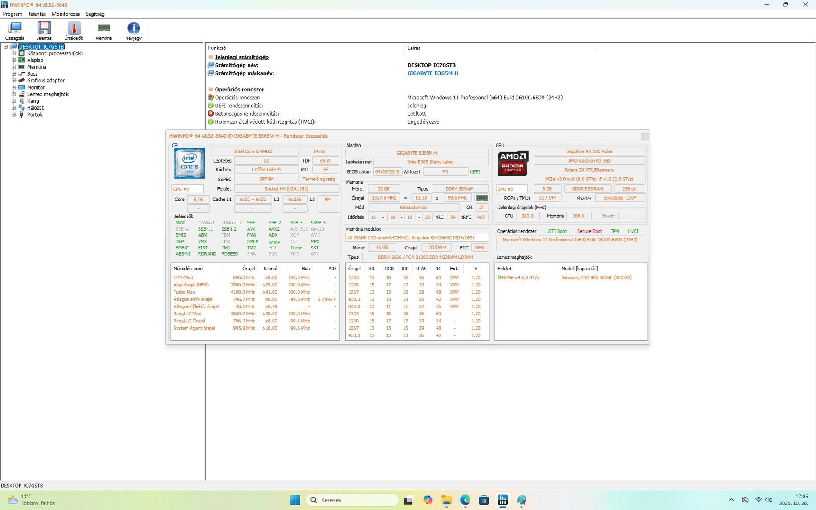
Task: Open the Névjegy about icon
Action: point(133,31)
